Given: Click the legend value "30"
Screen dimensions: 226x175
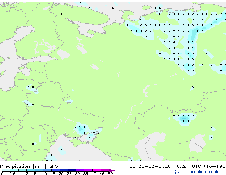Looking at the screenshot, I should [x=77, y=174].
